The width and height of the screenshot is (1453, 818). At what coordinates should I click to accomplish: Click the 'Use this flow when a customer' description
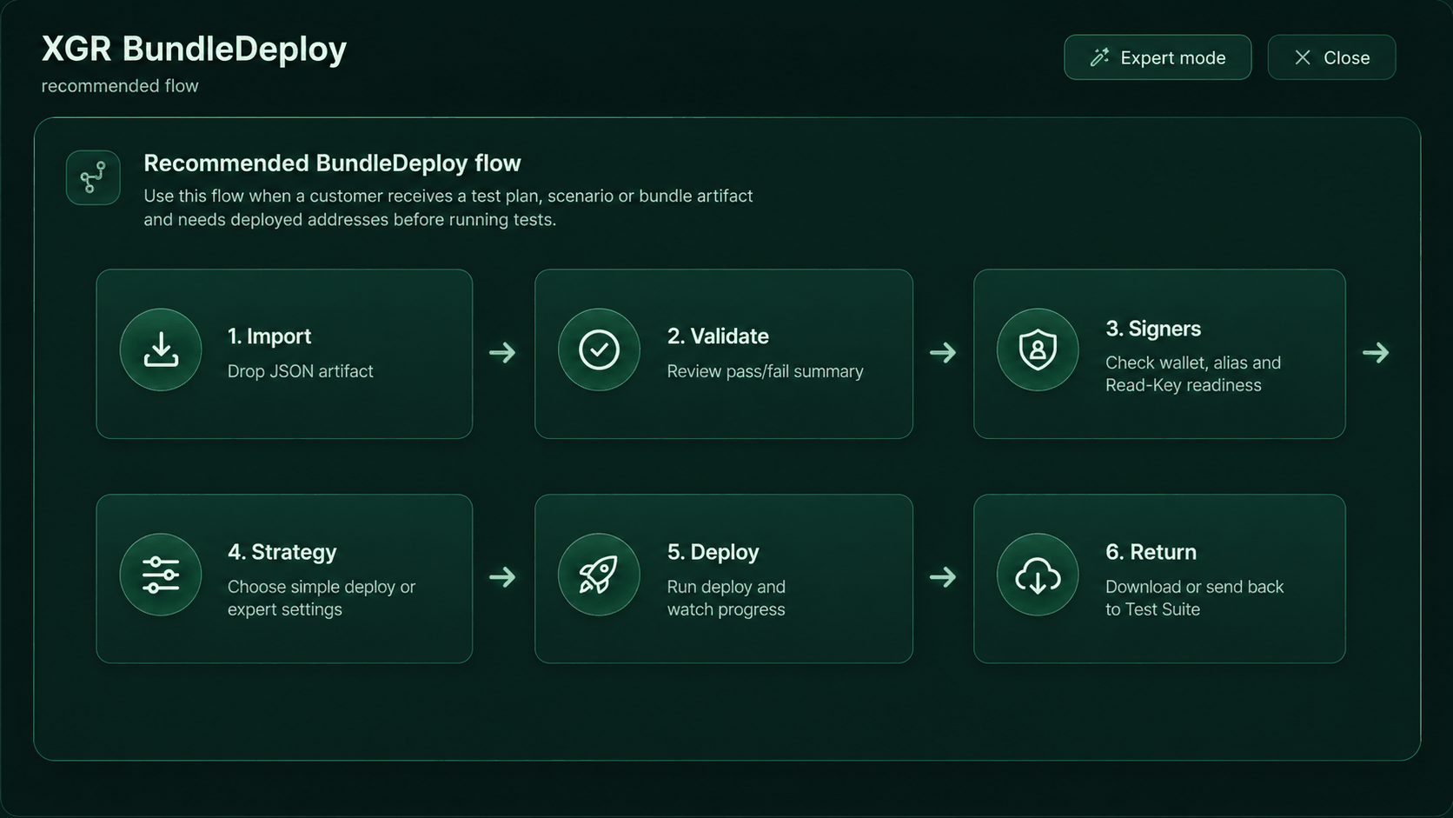point(448,208)
